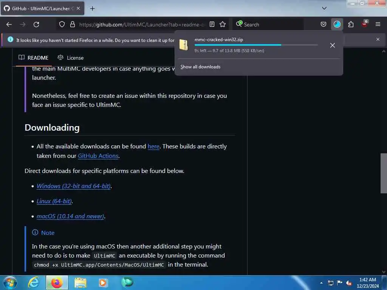Click the mmc-cracked-win32.zip file icon
Image resolution: width=387 pixels, height=290 pixels.
184,45
